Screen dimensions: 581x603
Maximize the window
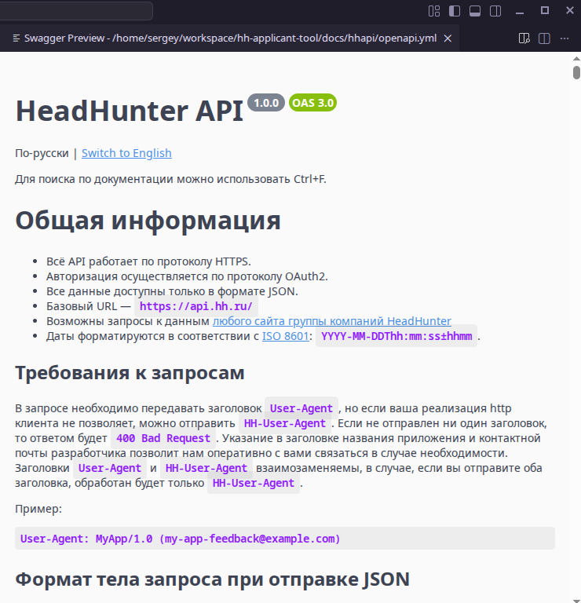click(x=545, y=11)
